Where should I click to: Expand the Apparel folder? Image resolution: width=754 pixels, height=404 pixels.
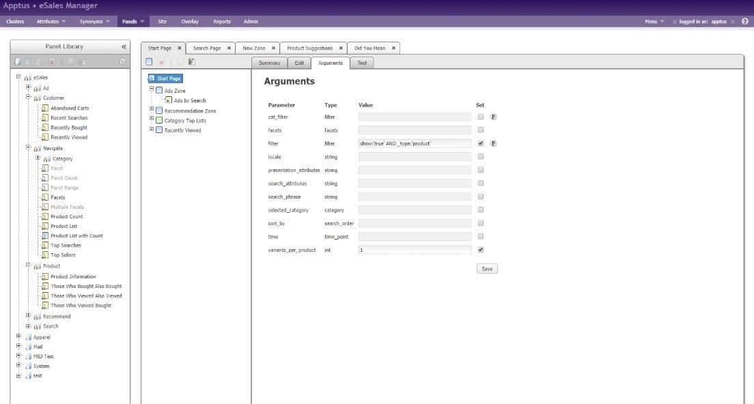pyautogui.click(x=18, y=336)
